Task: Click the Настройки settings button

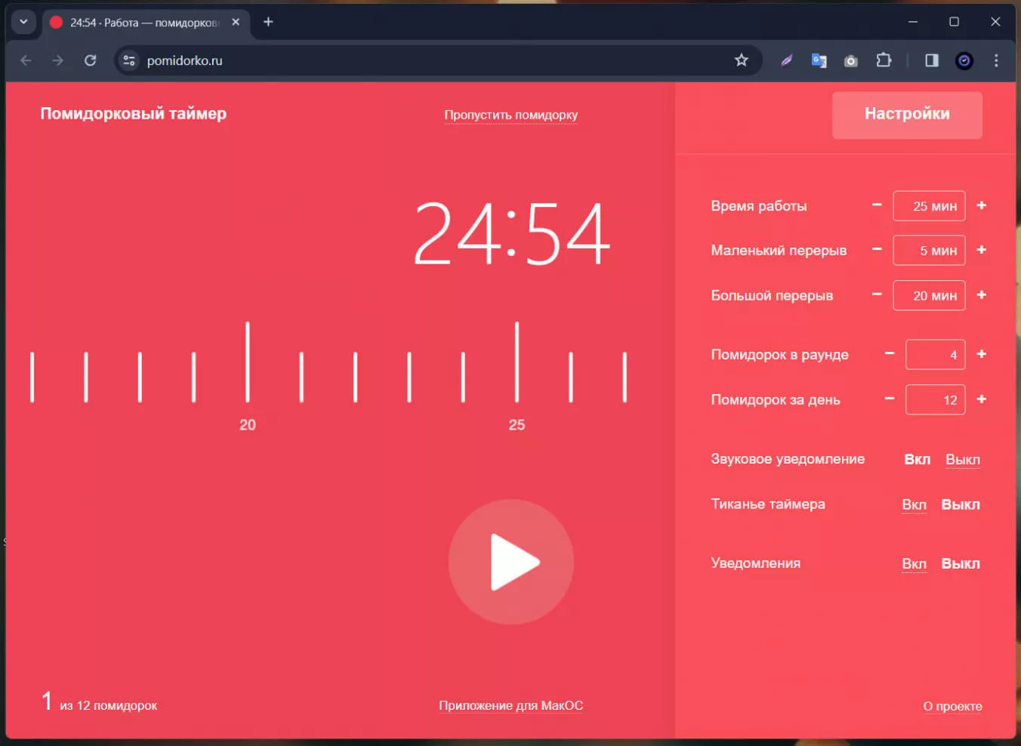Action: 907,115
